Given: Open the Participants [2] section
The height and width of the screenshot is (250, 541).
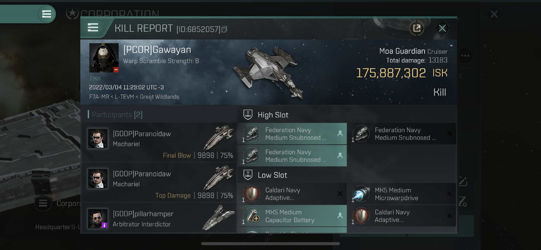Looking at the screenshot, I should click(115, 114).
